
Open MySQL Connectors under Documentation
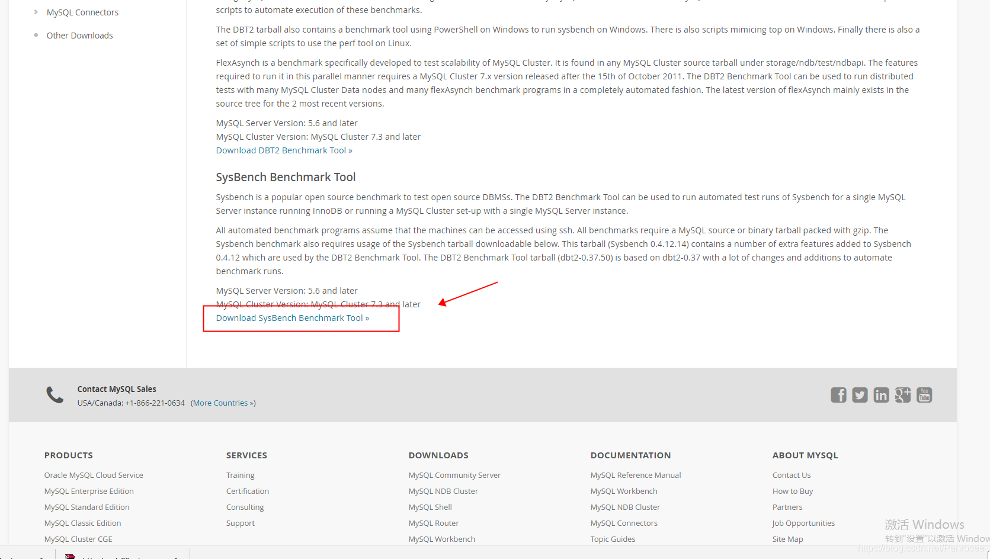(624, 523)
